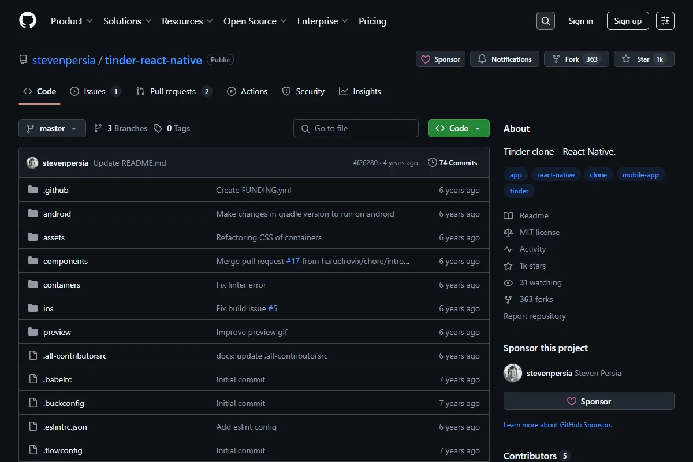Viewport: 693px width, 462px height.
Task: Click the heart Sponsor button in header
Action: (441, 59)
